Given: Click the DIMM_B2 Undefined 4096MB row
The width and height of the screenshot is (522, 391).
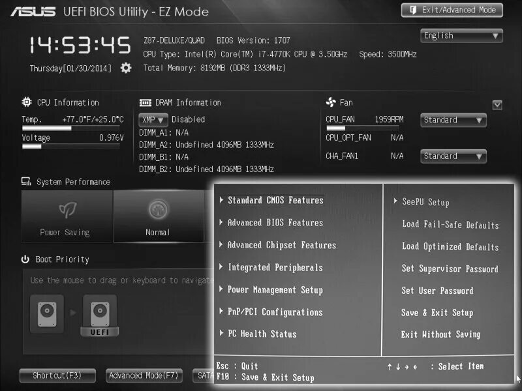Looking at the screenshot, I should pos(206,169).
